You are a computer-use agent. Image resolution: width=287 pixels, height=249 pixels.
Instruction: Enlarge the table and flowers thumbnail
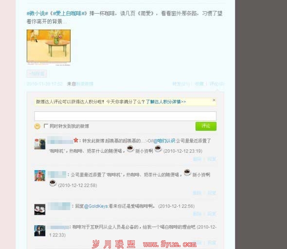49,46
